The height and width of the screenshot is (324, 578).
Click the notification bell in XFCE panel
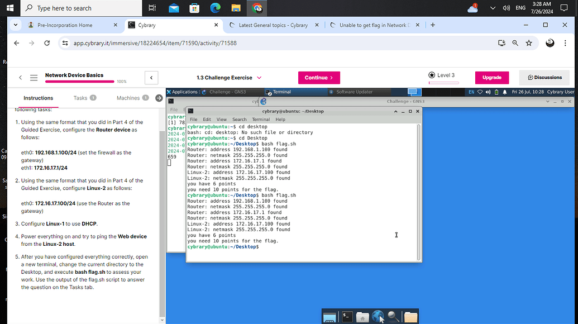[x=505, y=92]
